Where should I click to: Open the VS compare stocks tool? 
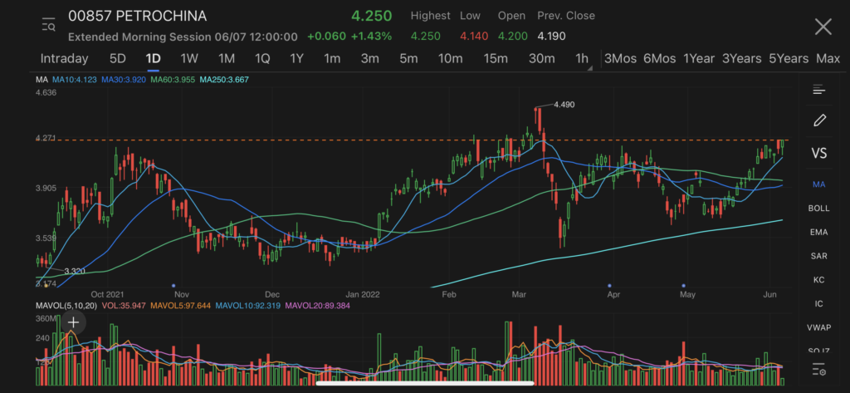819,153
